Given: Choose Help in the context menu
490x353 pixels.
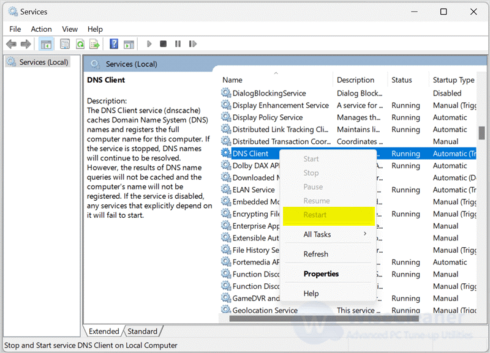Looking at the screenshot, I should 329,294.
